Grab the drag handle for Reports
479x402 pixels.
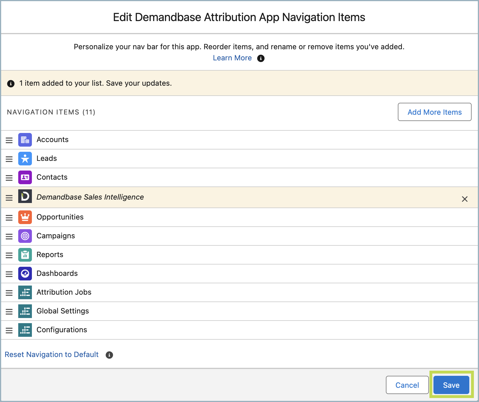pyautogui.click(x=9, y=255)
